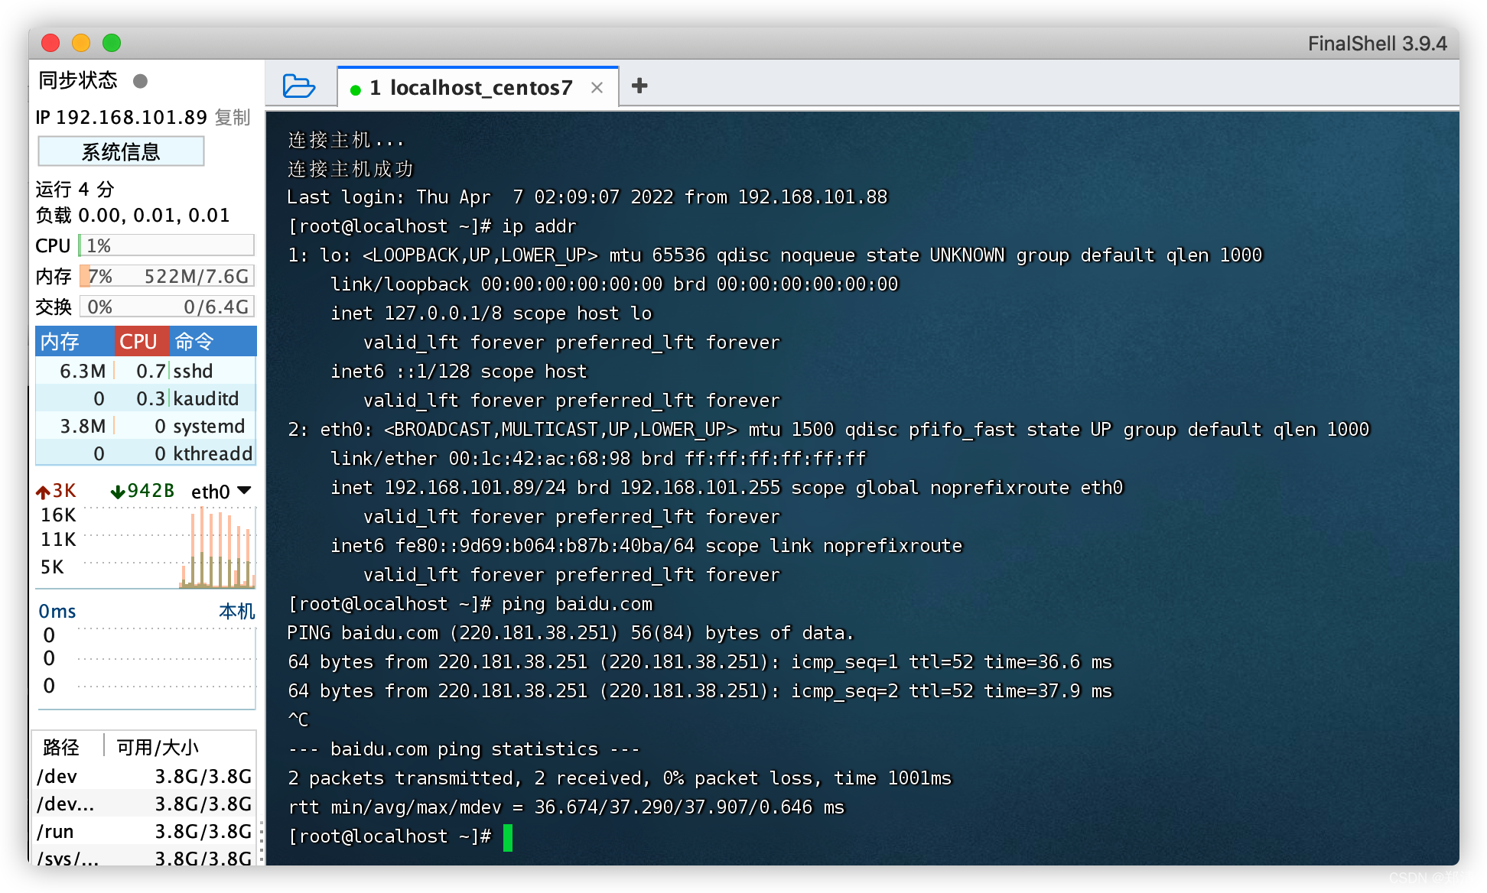Click the 本机 latency target label

pos(236,611)
